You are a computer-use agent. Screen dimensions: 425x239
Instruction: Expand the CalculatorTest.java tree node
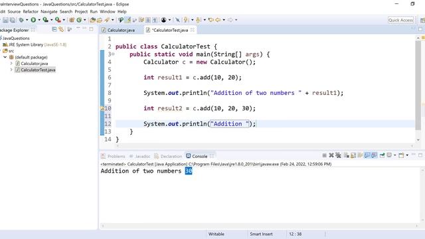pos(11,70)
